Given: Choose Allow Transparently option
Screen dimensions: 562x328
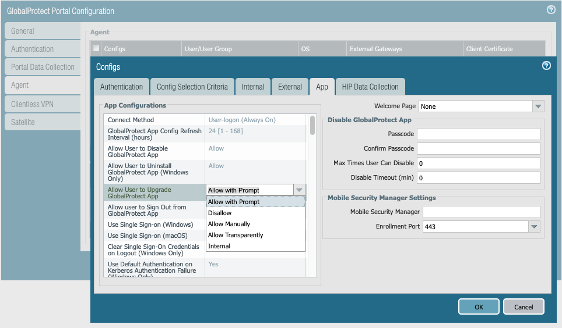Looking at the screenshot, I should (x=255, y=235).
